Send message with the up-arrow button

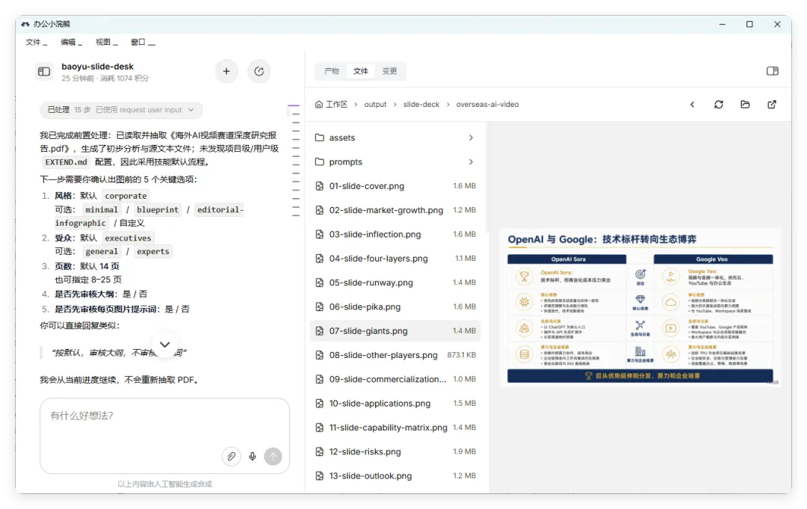click(273, 456)
